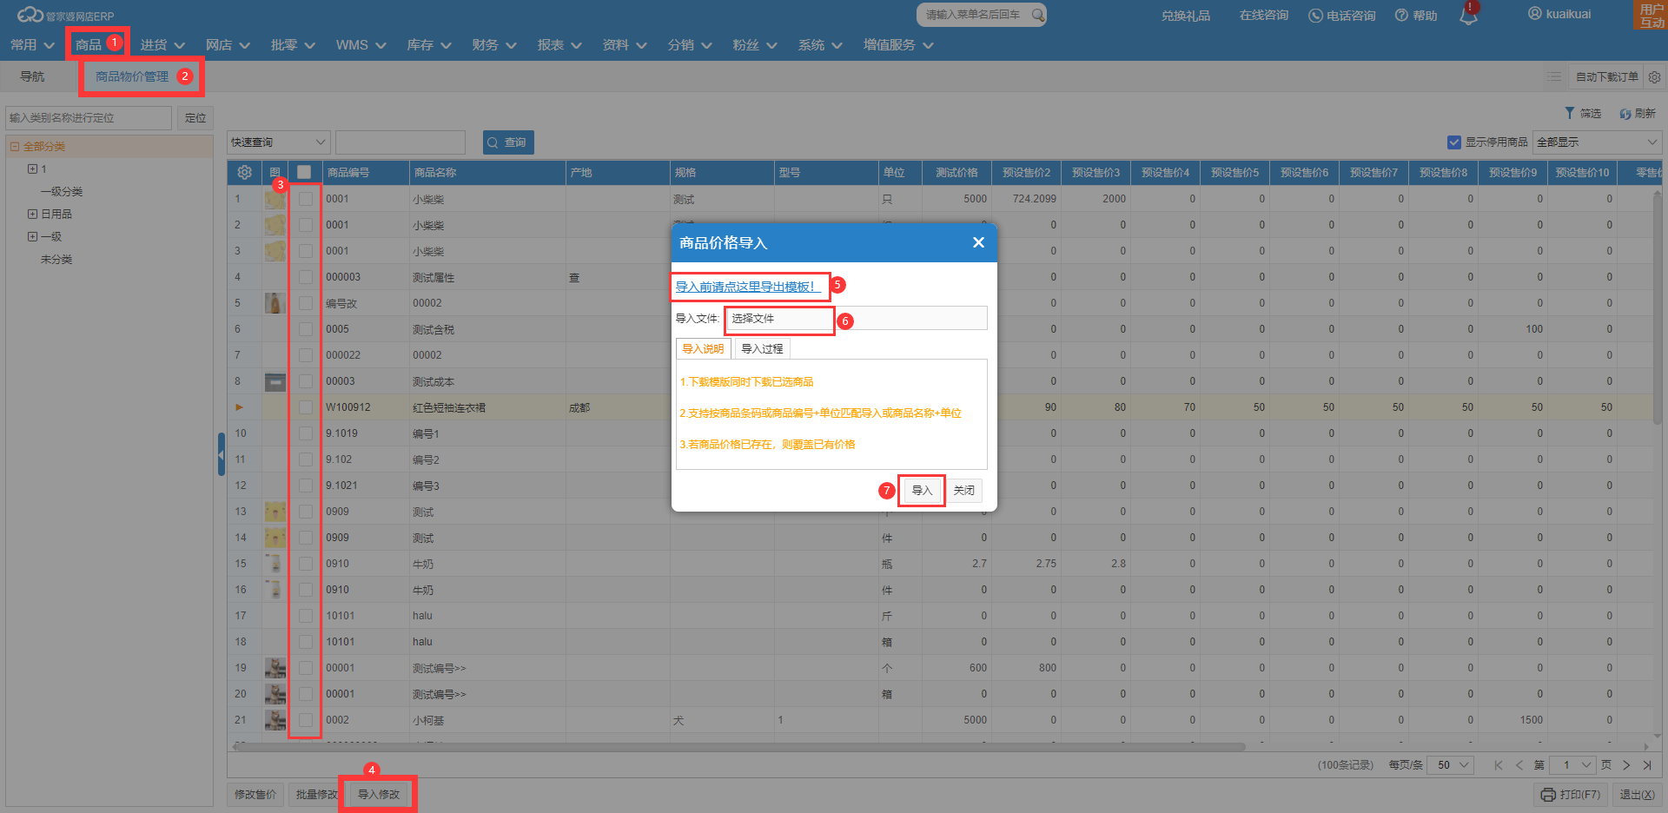Switch to the 导入过程 tab
The image size is (1668, 813).
point(762,349)
